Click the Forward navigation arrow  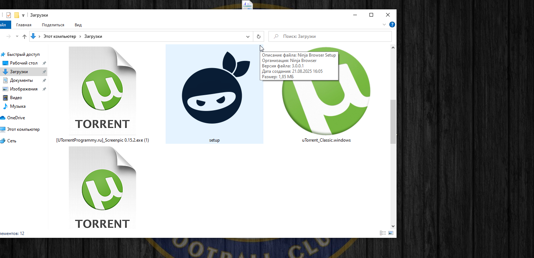click(8, 36)
